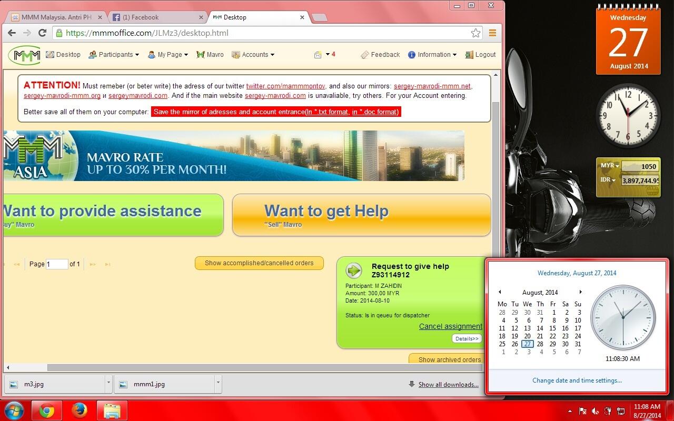Show hidden system tray icons
This screenshot has height=421, width=674.
[x=570, y=411]
